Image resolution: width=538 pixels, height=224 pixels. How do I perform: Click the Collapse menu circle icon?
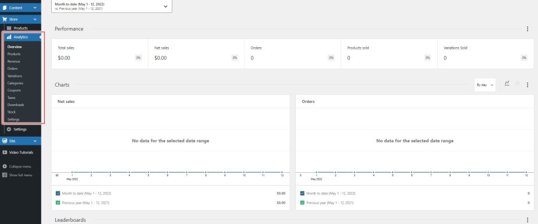(x=5, y=166)
